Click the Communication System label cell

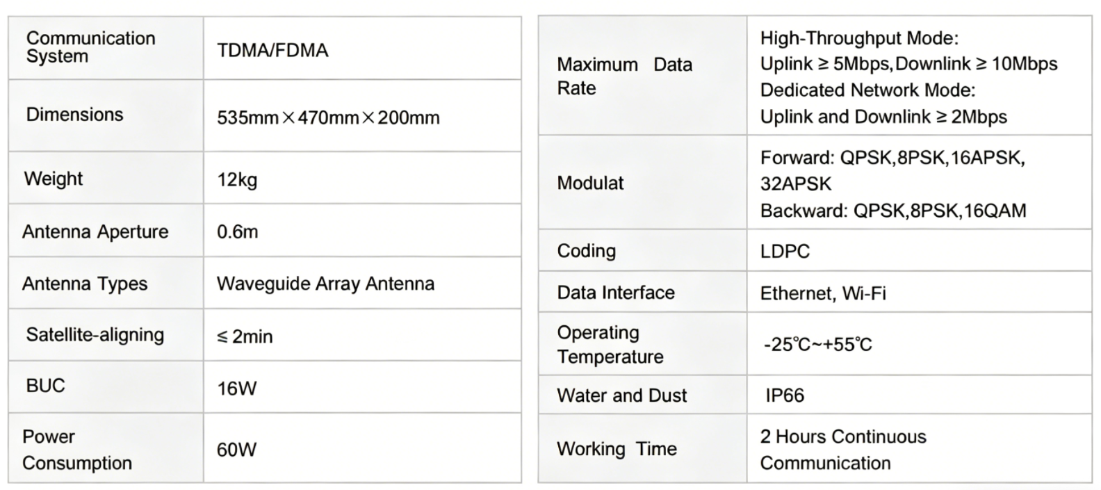click(90, 47)
